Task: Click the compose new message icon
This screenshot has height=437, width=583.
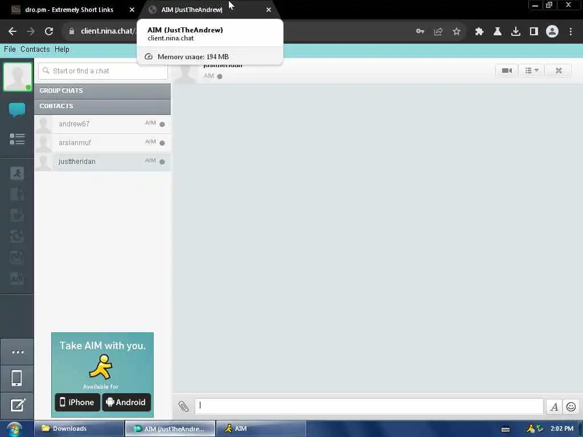Action: click(17, 405)
